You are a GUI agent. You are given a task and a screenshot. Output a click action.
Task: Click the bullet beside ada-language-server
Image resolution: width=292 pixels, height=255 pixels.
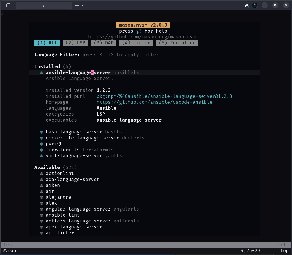click(x=42, y=180)
